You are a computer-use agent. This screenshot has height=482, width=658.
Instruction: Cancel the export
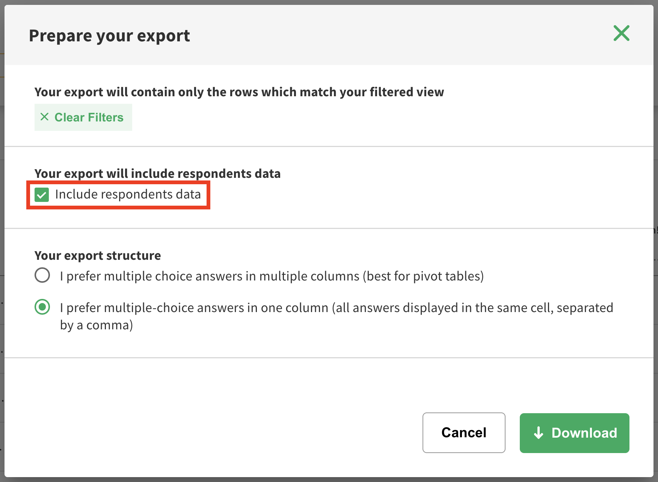pos(463,433)
